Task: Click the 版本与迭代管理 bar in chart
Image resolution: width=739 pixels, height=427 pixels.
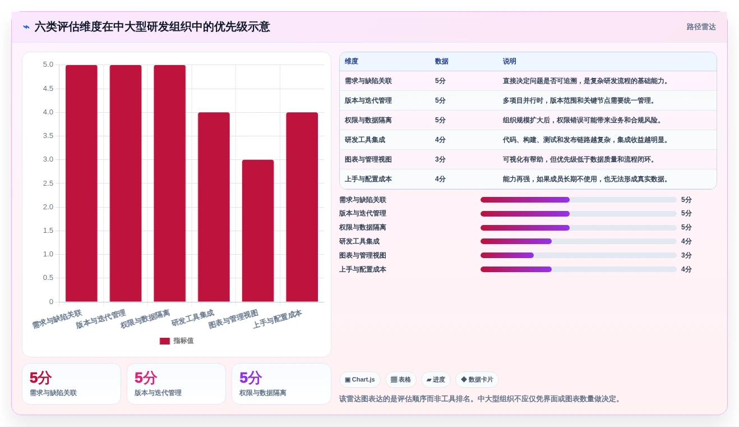Action: click(x=126, y=183)
